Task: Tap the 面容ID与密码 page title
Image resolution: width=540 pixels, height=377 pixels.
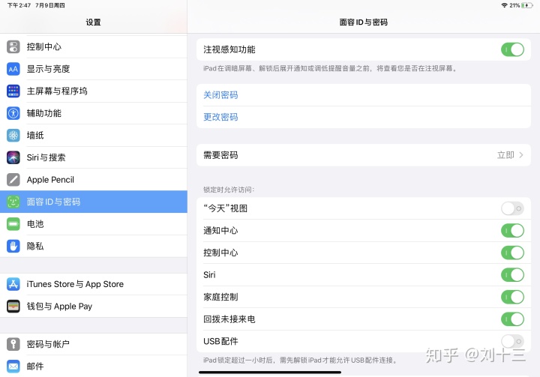Action: pos(364,22)
